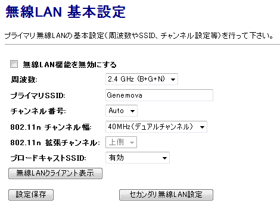The width and height of the screenshot is (280, 216).
Task: Tick the 無線LAN機能を無効にする checkbox
Action: [14, 64]
